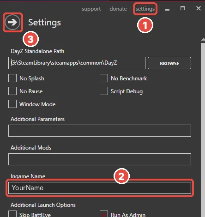Screen dimensions: 205x217
Task: Click the Additional Mods label
Action: pos(31,148)
